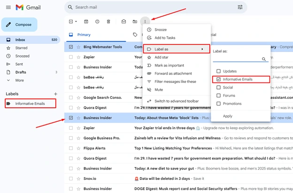The image size is (293, 193).
Task: Check the Promotions label checkbox
Action: point(218,104)
